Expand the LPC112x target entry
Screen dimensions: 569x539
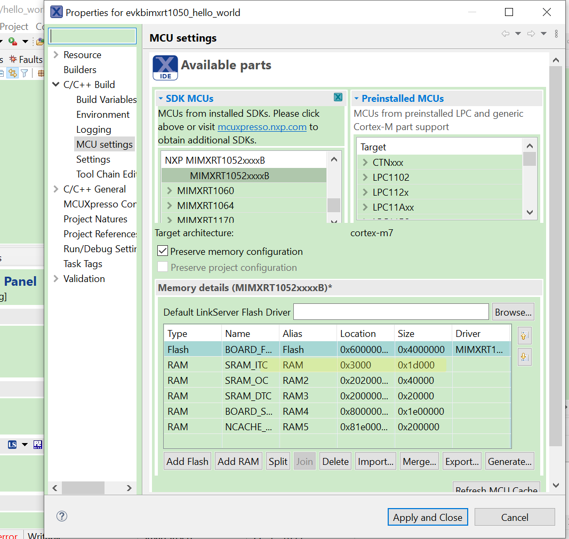365,192
